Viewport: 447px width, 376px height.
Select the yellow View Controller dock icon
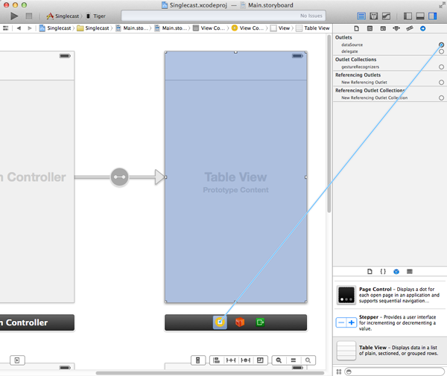(220, 322)
